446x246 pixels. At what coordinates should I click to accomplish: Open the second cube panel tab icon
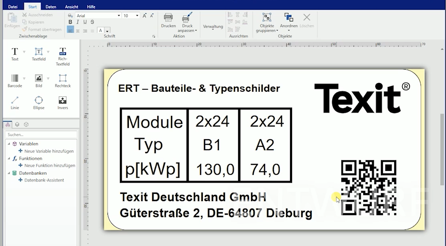(x=17, y=124)
